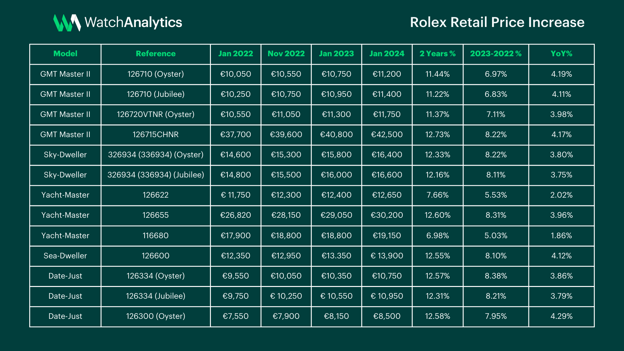
Task: Click the €42,500 price cell
Action: tap(387, 135)
